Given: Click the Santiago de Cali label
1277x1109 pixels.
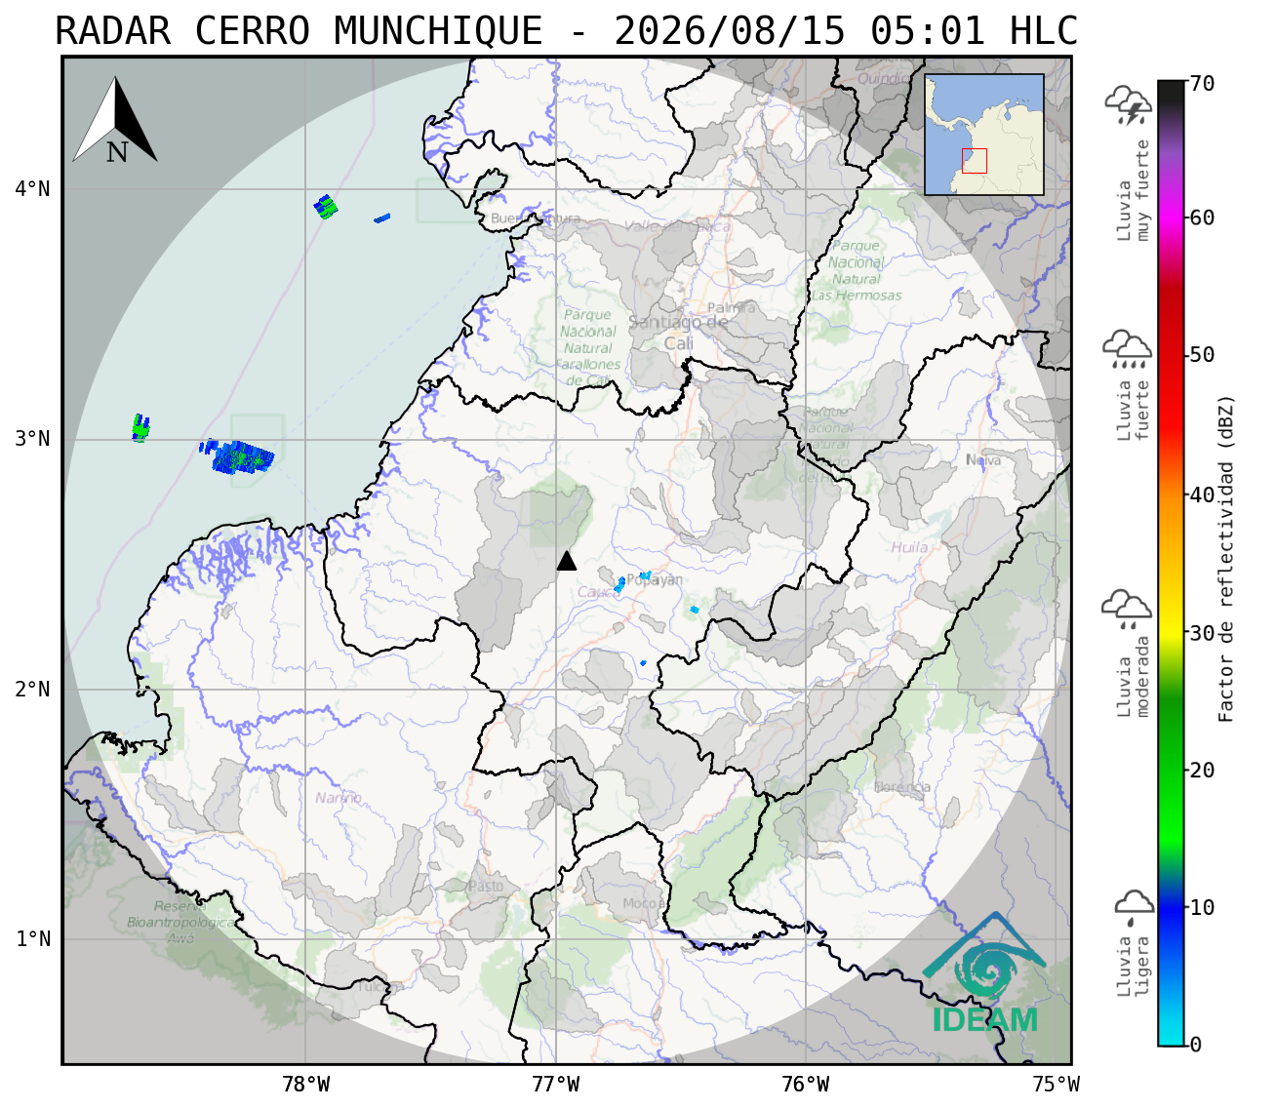Looking at the screenshot, I should (679, 333).
